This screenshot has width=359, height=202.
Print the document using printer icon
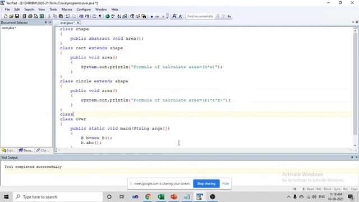(x=30, y=16)
